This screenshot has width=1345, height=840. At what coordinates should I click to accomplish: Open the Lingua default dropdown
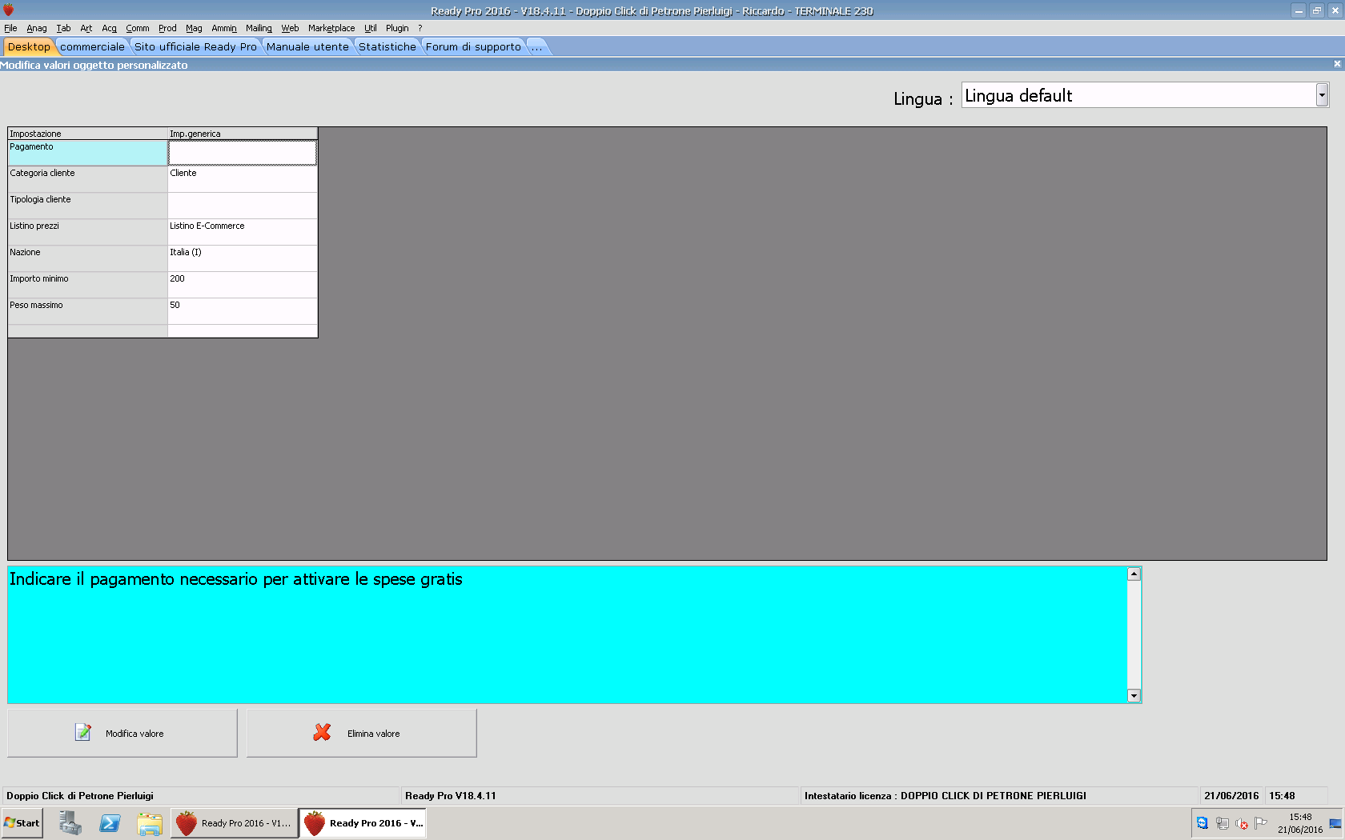coord(1322,95)
